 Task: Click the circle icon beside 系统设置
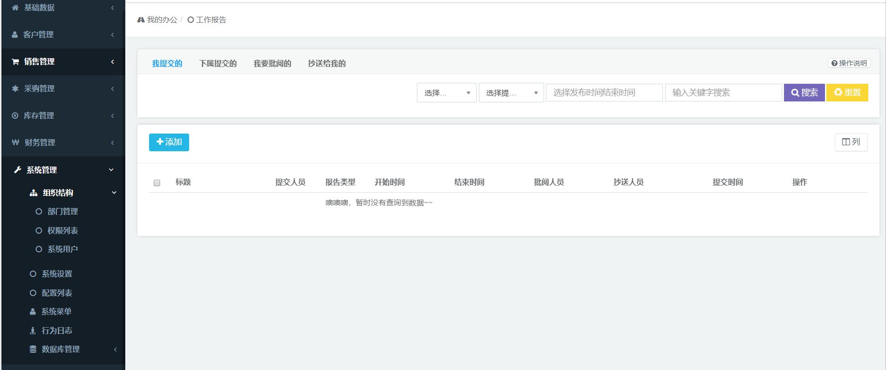[x=33, y=274]
